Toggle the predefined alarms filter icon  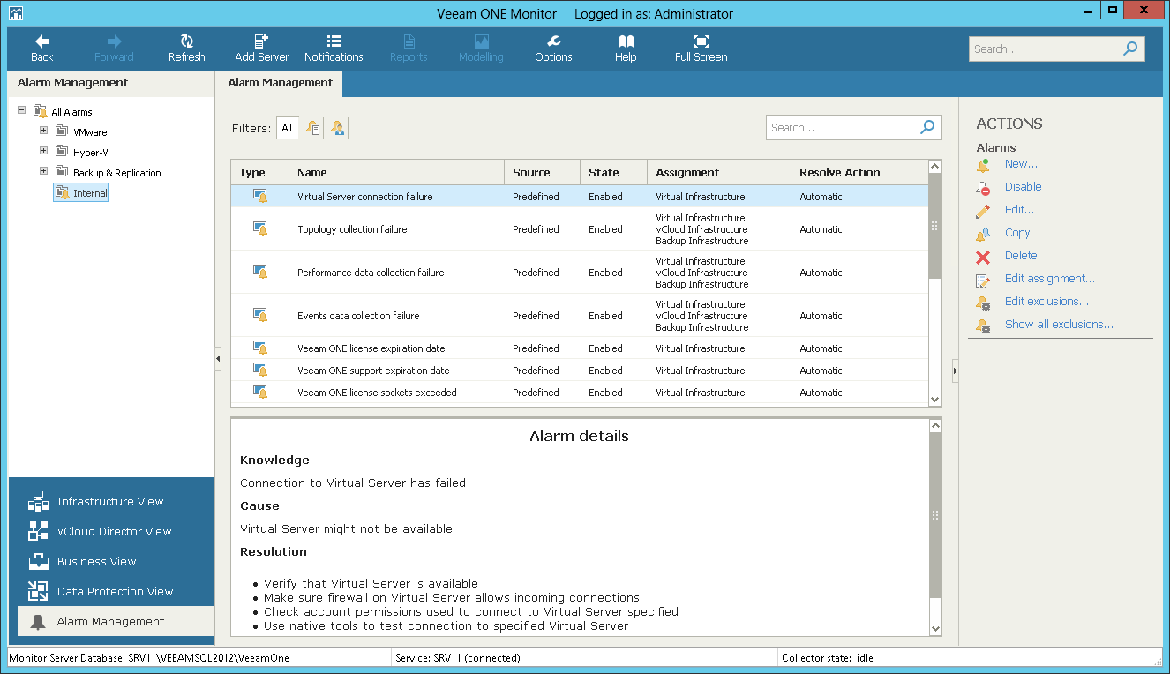pos(313,128)
